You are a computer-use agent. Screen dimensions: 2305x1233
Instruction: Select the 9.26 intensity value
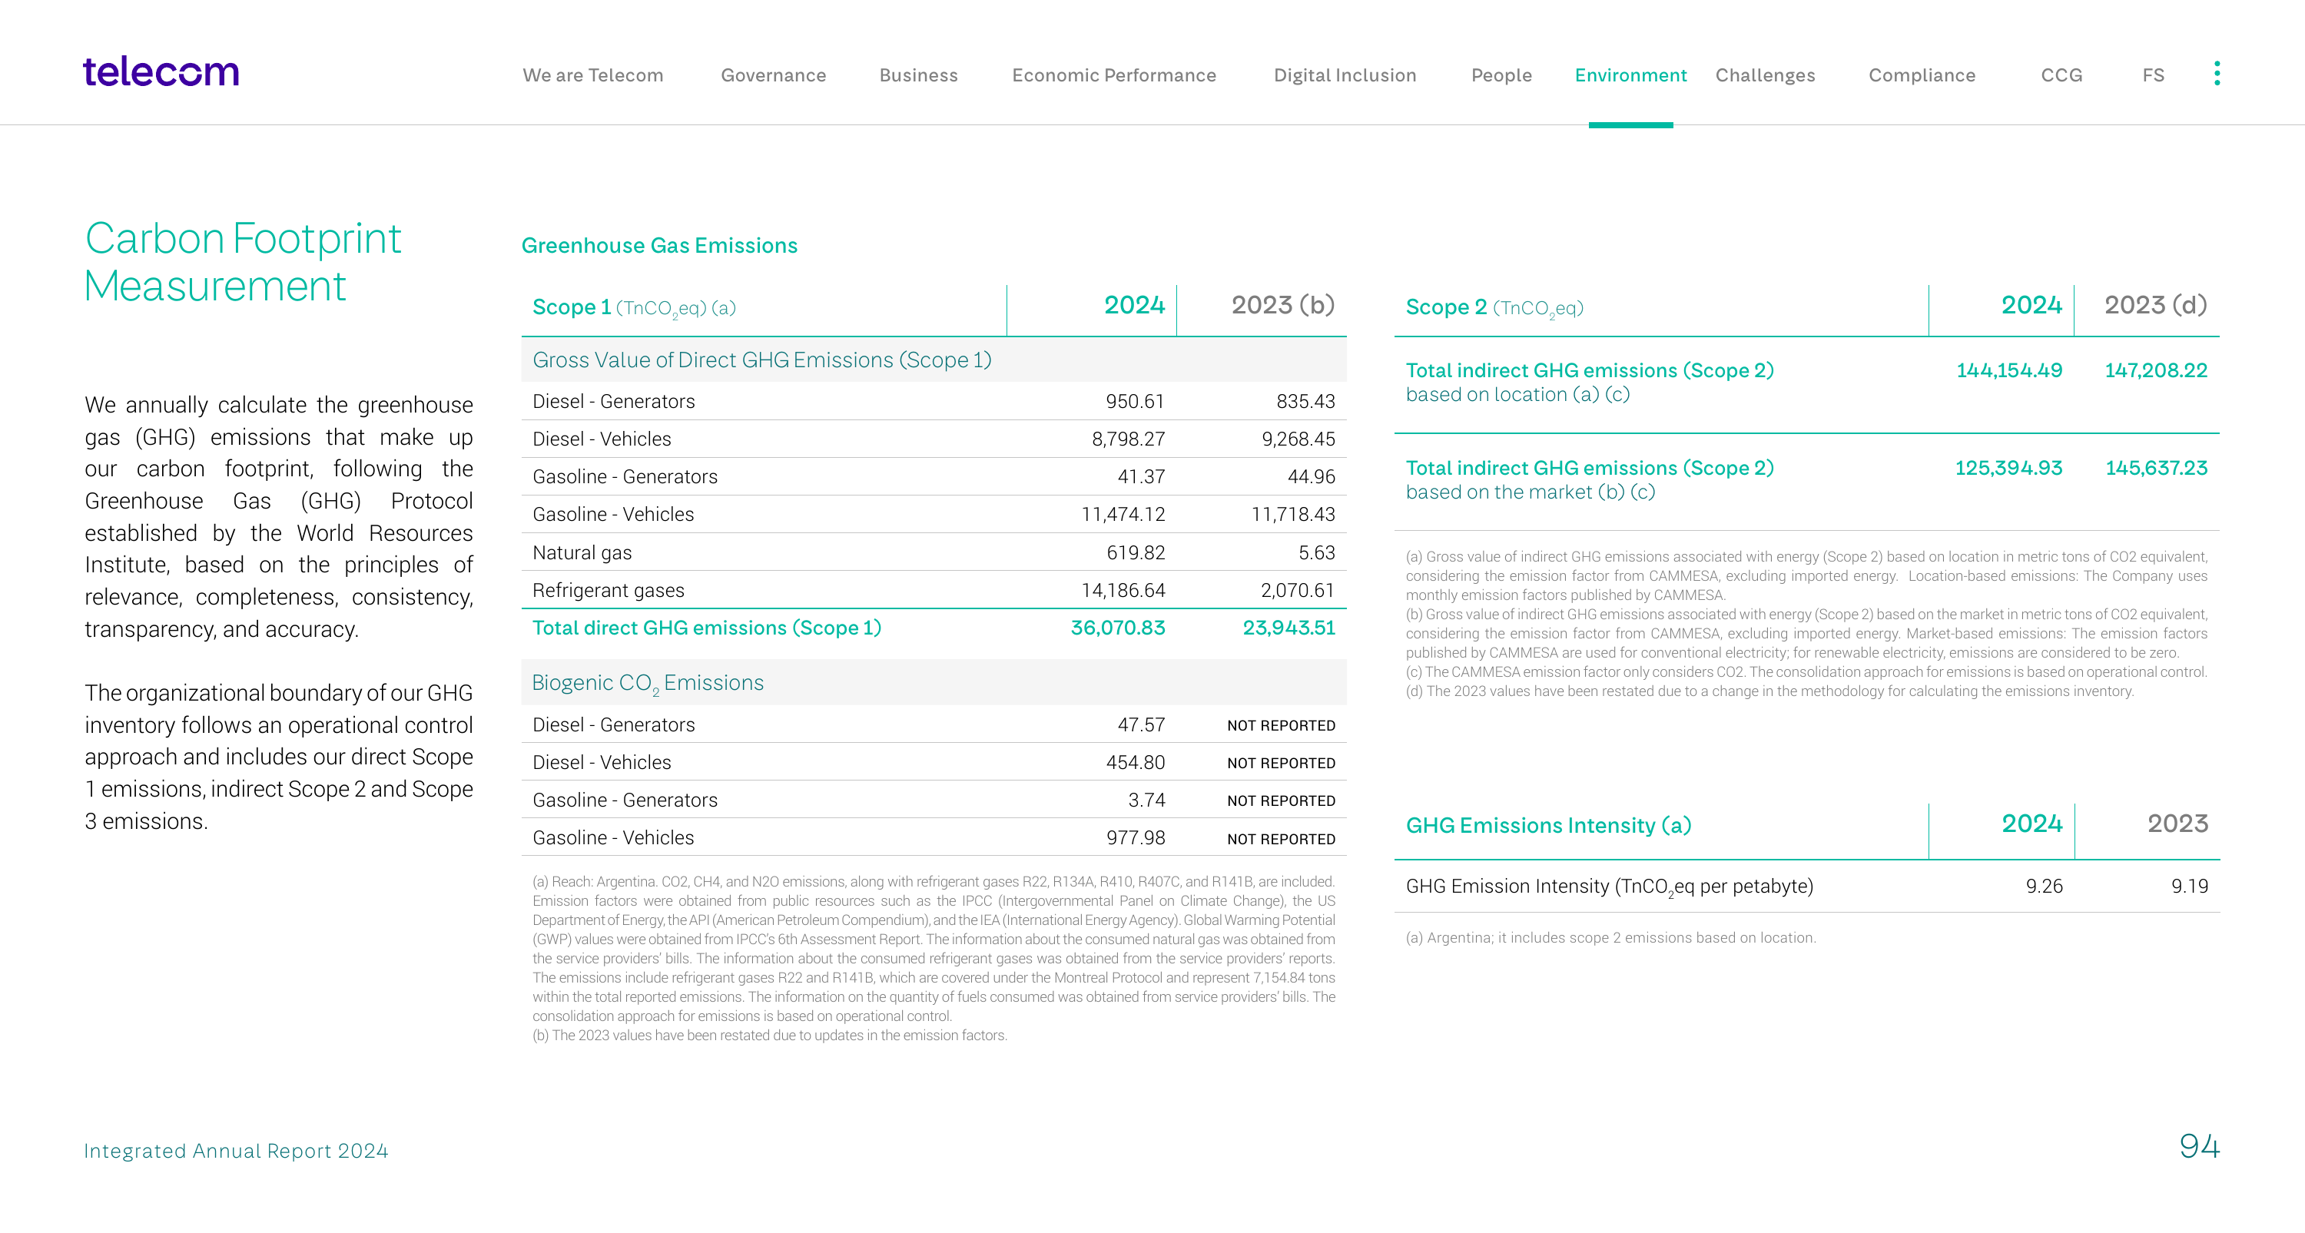[x=2044, y=886]
